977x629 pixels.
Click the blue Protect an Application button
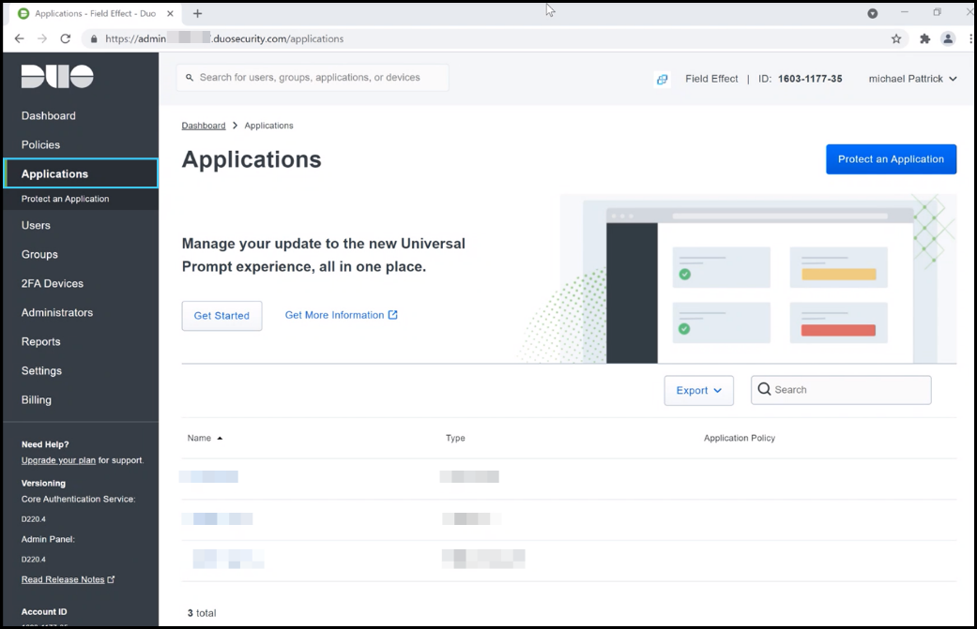coord(891,159)
